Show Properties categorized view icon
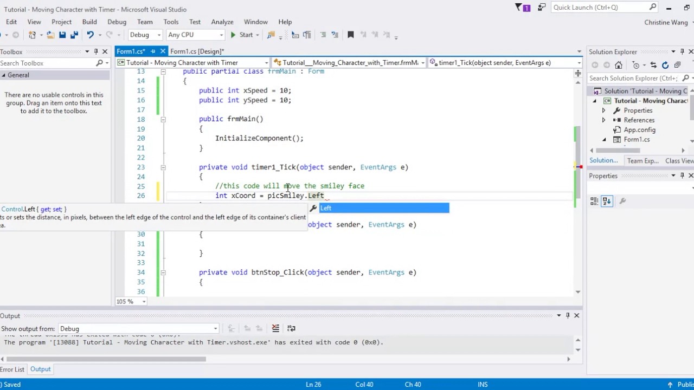694x390 pixels. tap(594, 201)
